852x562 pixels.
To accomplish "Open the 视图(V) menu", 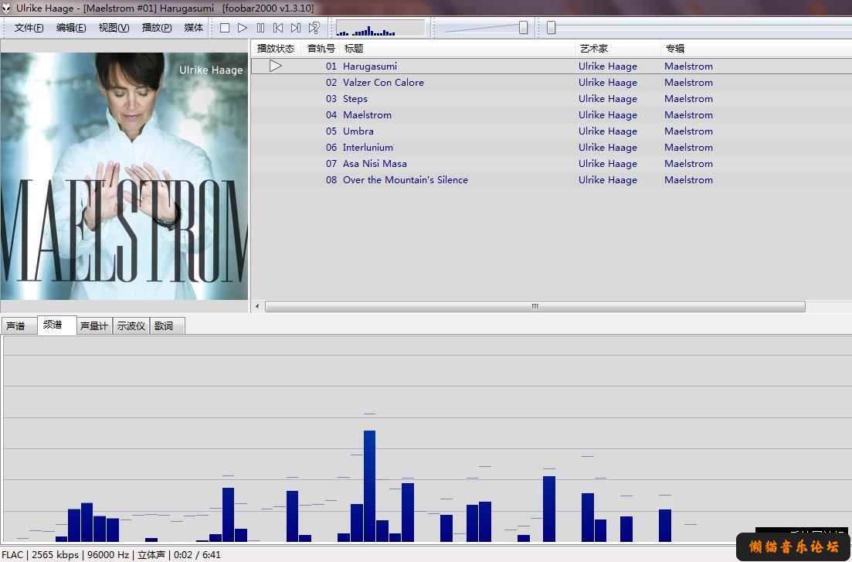I will point(114,28).
